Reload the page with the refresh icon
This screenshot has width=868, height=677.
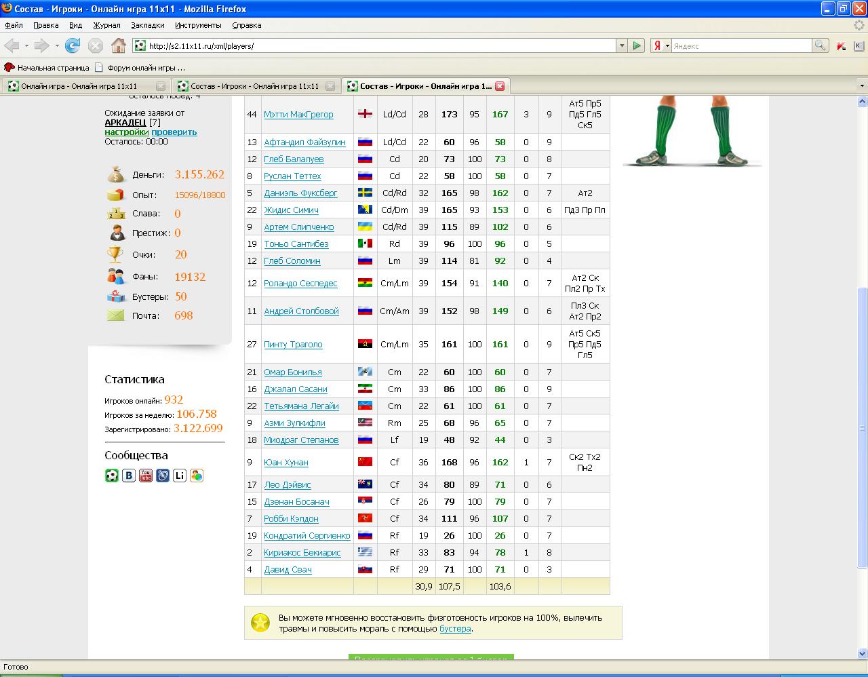73,46
